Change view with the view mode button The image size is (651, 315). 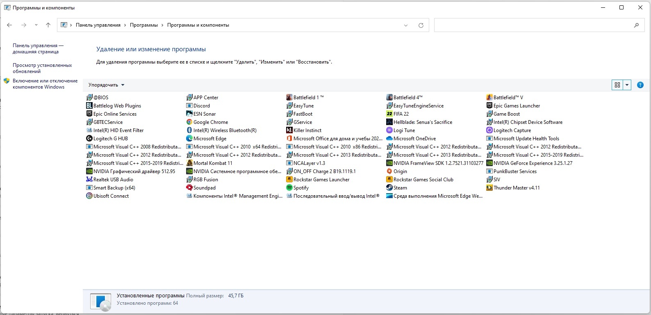617,85
